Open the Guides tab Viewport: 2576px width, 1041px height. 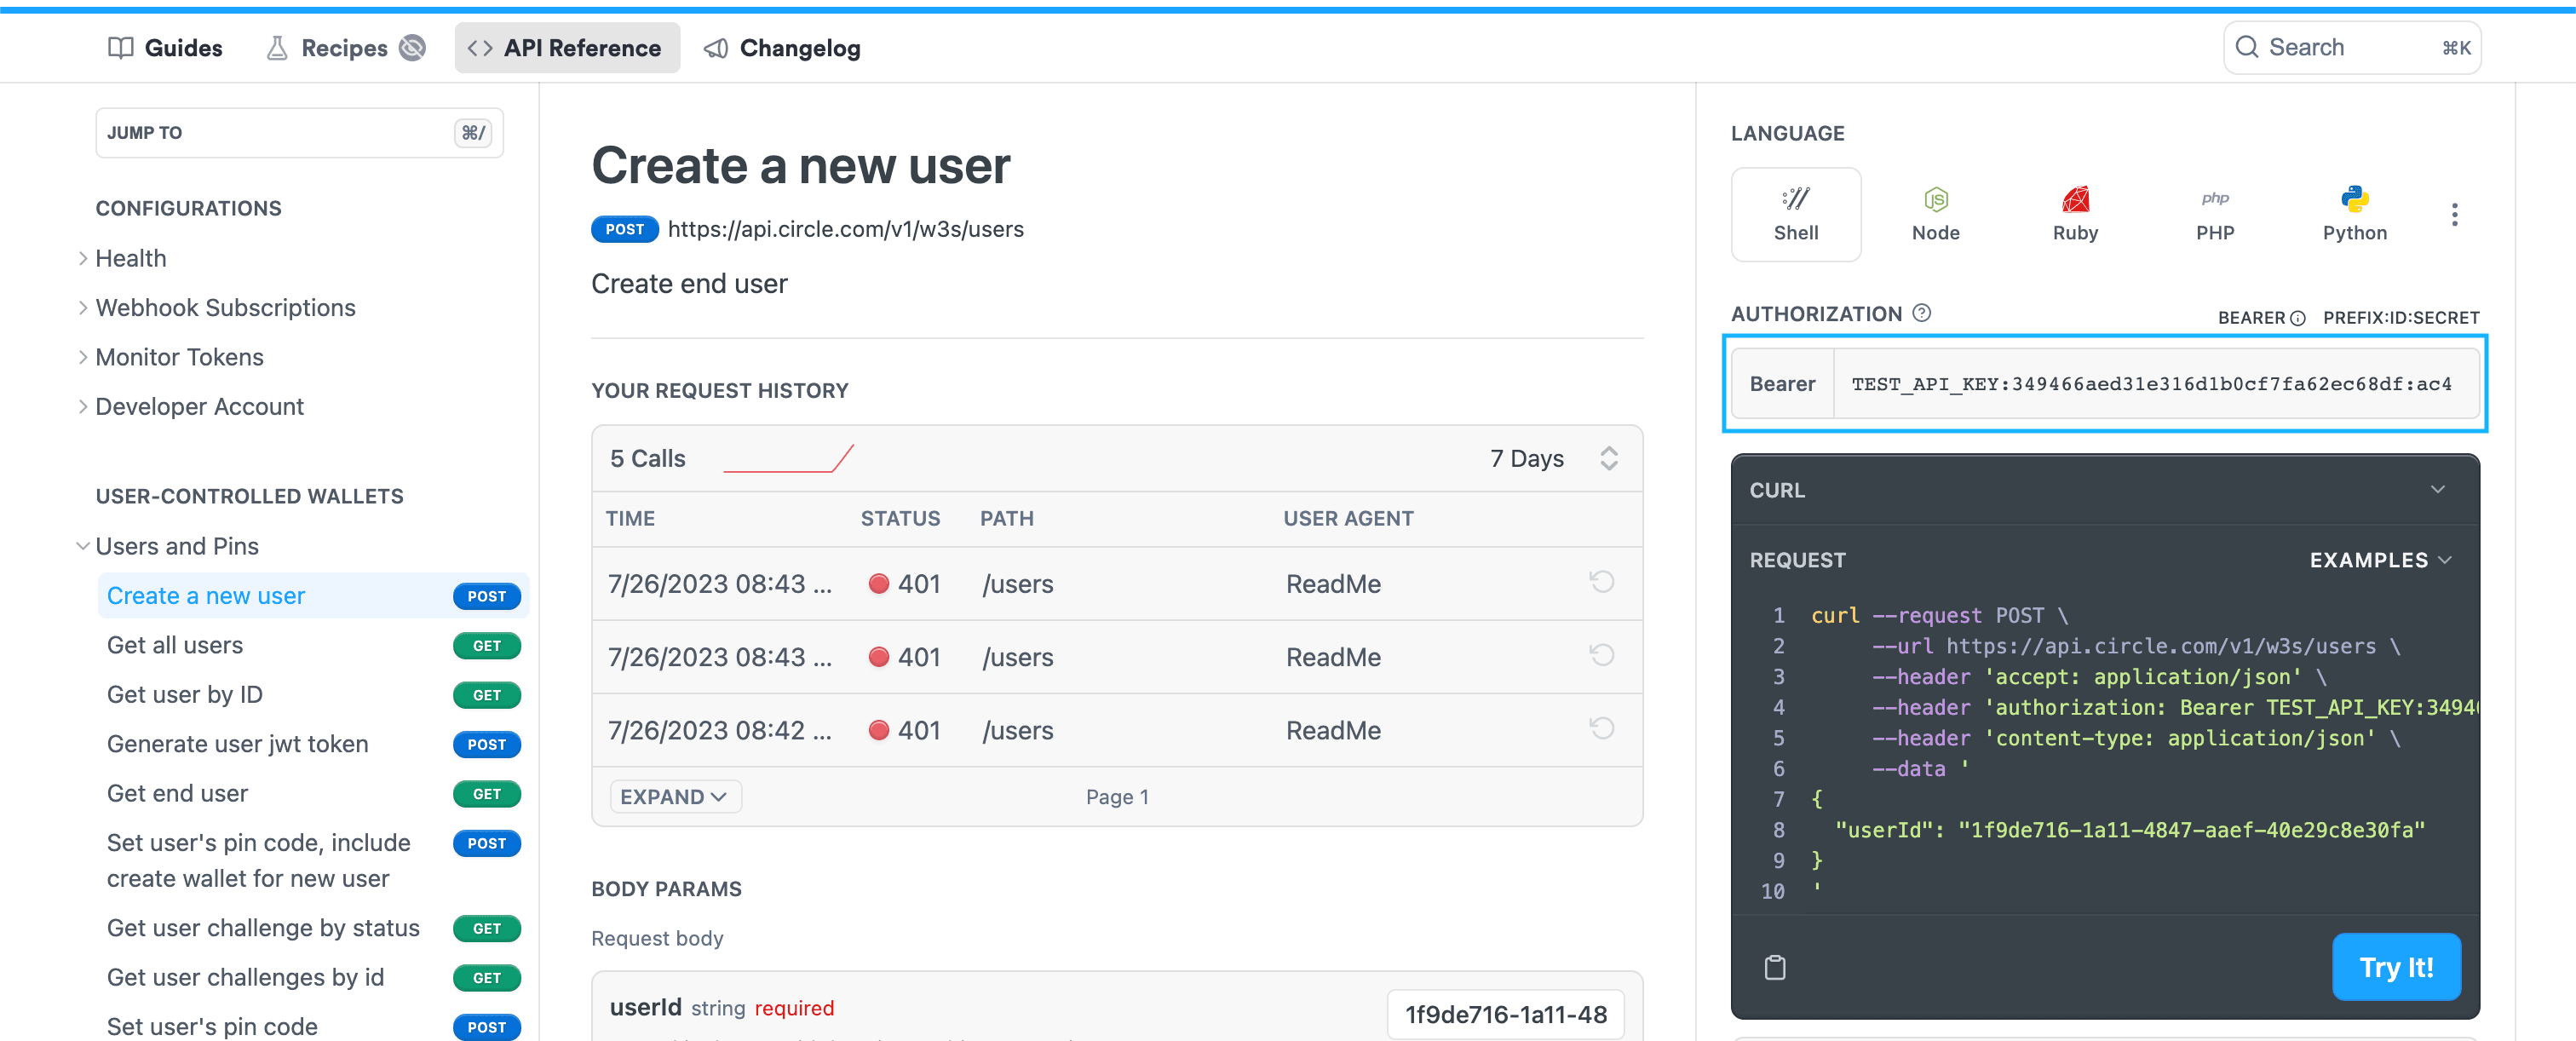(x=165, y=47)
